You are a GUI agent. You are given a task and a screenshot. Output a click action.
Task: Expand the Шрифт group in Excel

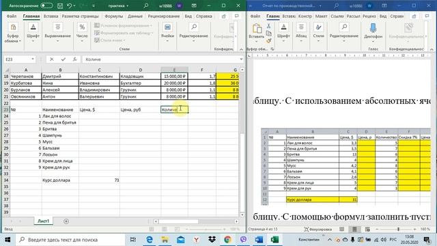pyautogui.click(x=33, y=33)
